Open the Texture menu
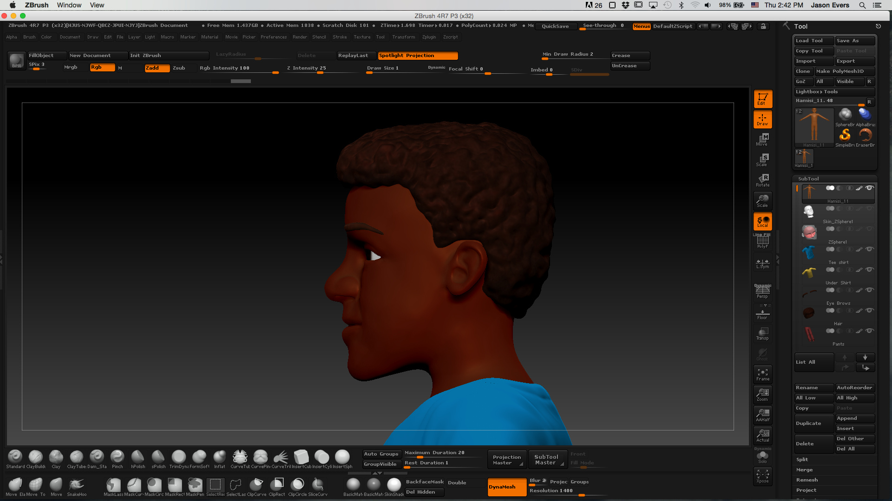 pos(362,37)
